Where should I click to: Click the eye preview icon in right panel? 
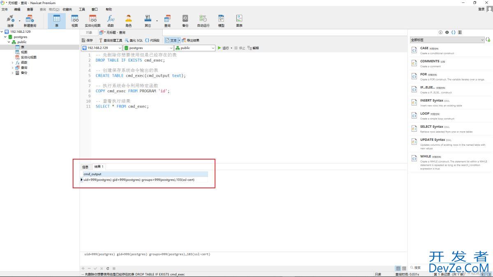pos(447,32)
